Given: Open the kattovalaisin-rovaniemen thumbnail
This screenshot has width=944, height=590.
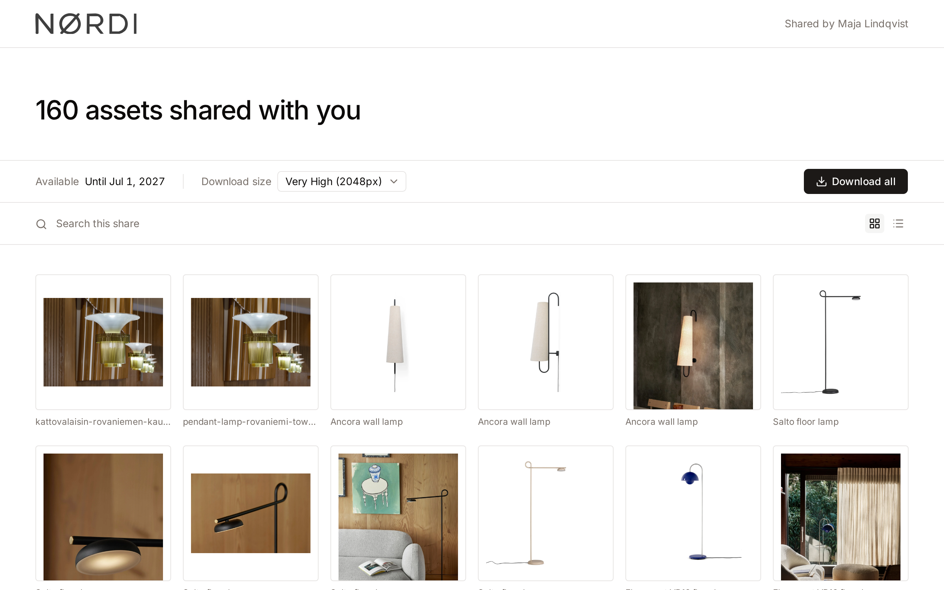Looking at the screenshot, I should coord(103,342).
